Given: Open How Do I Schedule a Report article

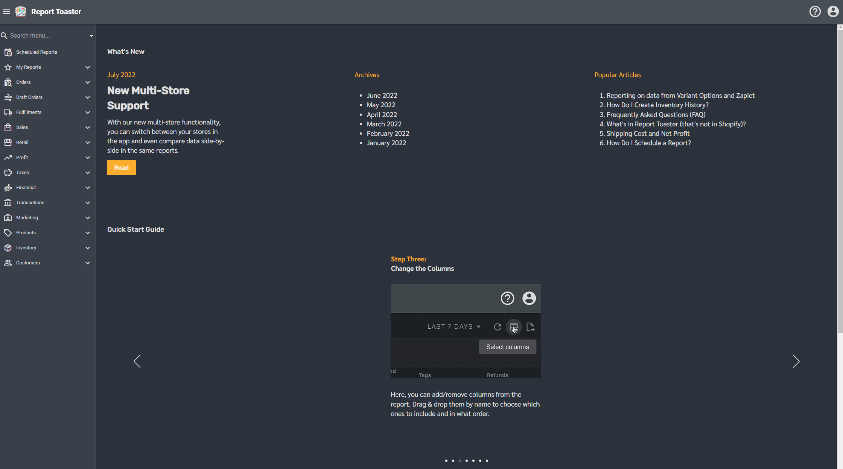Looking at the screenshot, I should click(x=648, y=143).
